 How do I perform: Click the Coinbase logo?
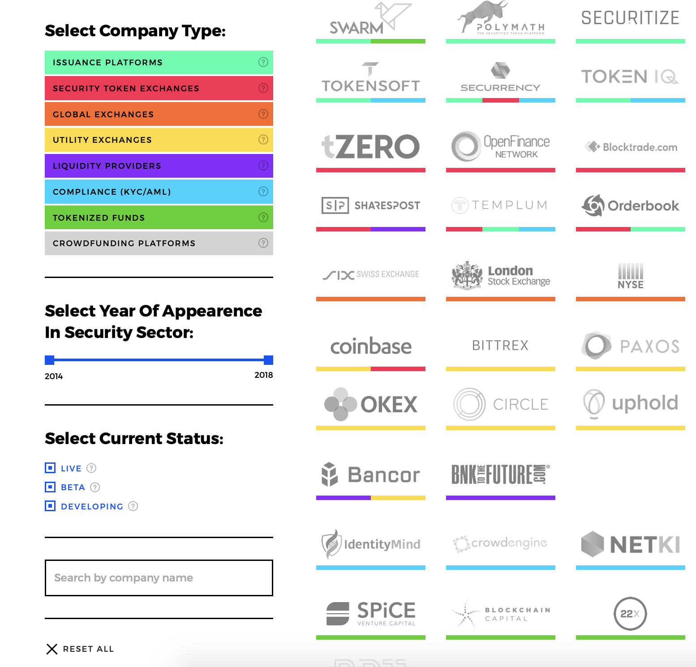(x=371, y=346)
